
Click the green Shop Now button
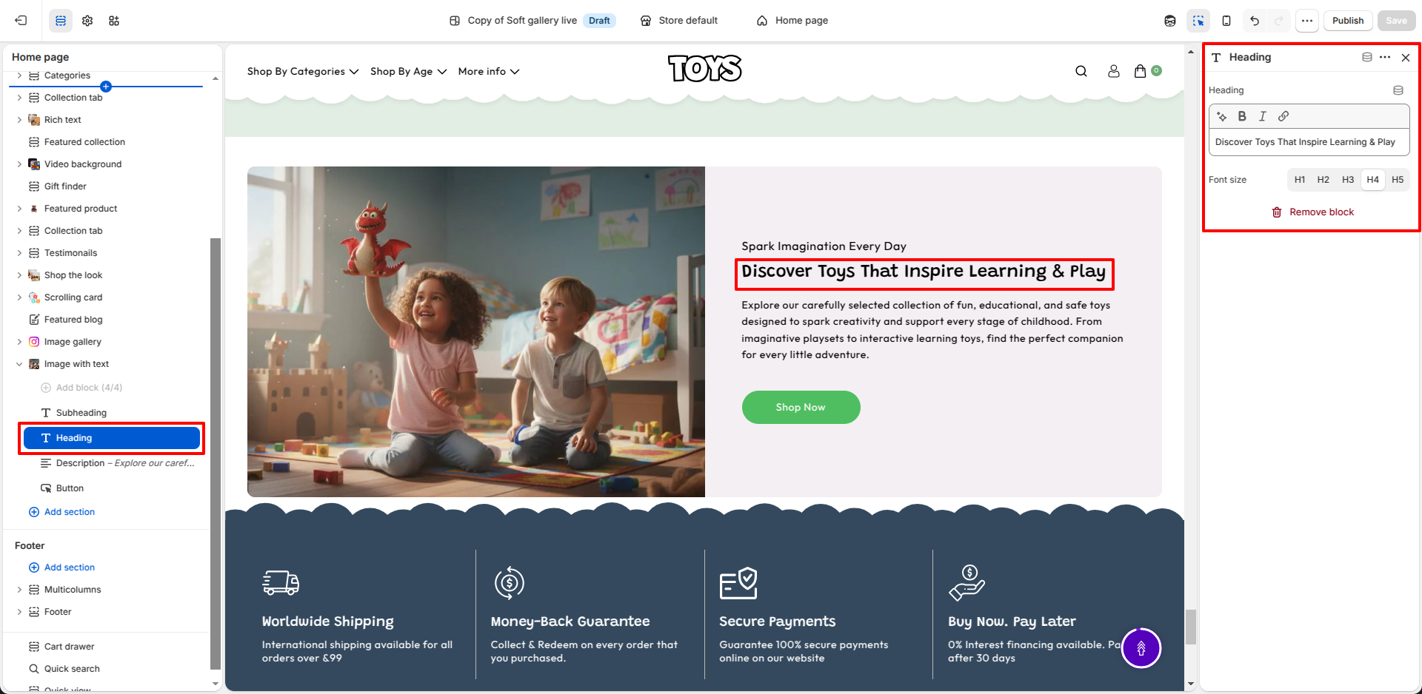801,407
